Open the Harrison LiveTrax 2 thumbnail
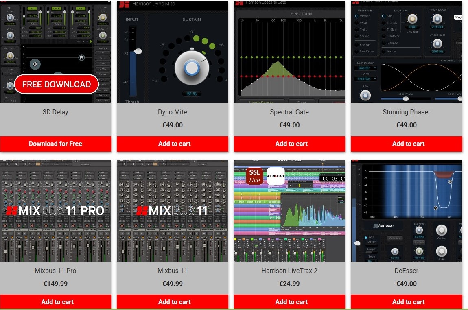The width and height of the screenshot is (468, 310). point(289,211)
